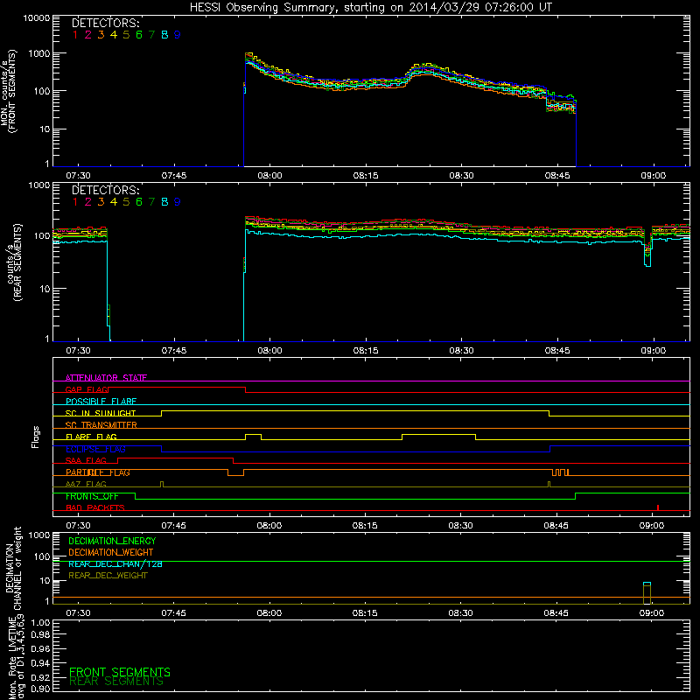
Task: Click the POSSIBLE_FLARE label
Action: [101, 402]
